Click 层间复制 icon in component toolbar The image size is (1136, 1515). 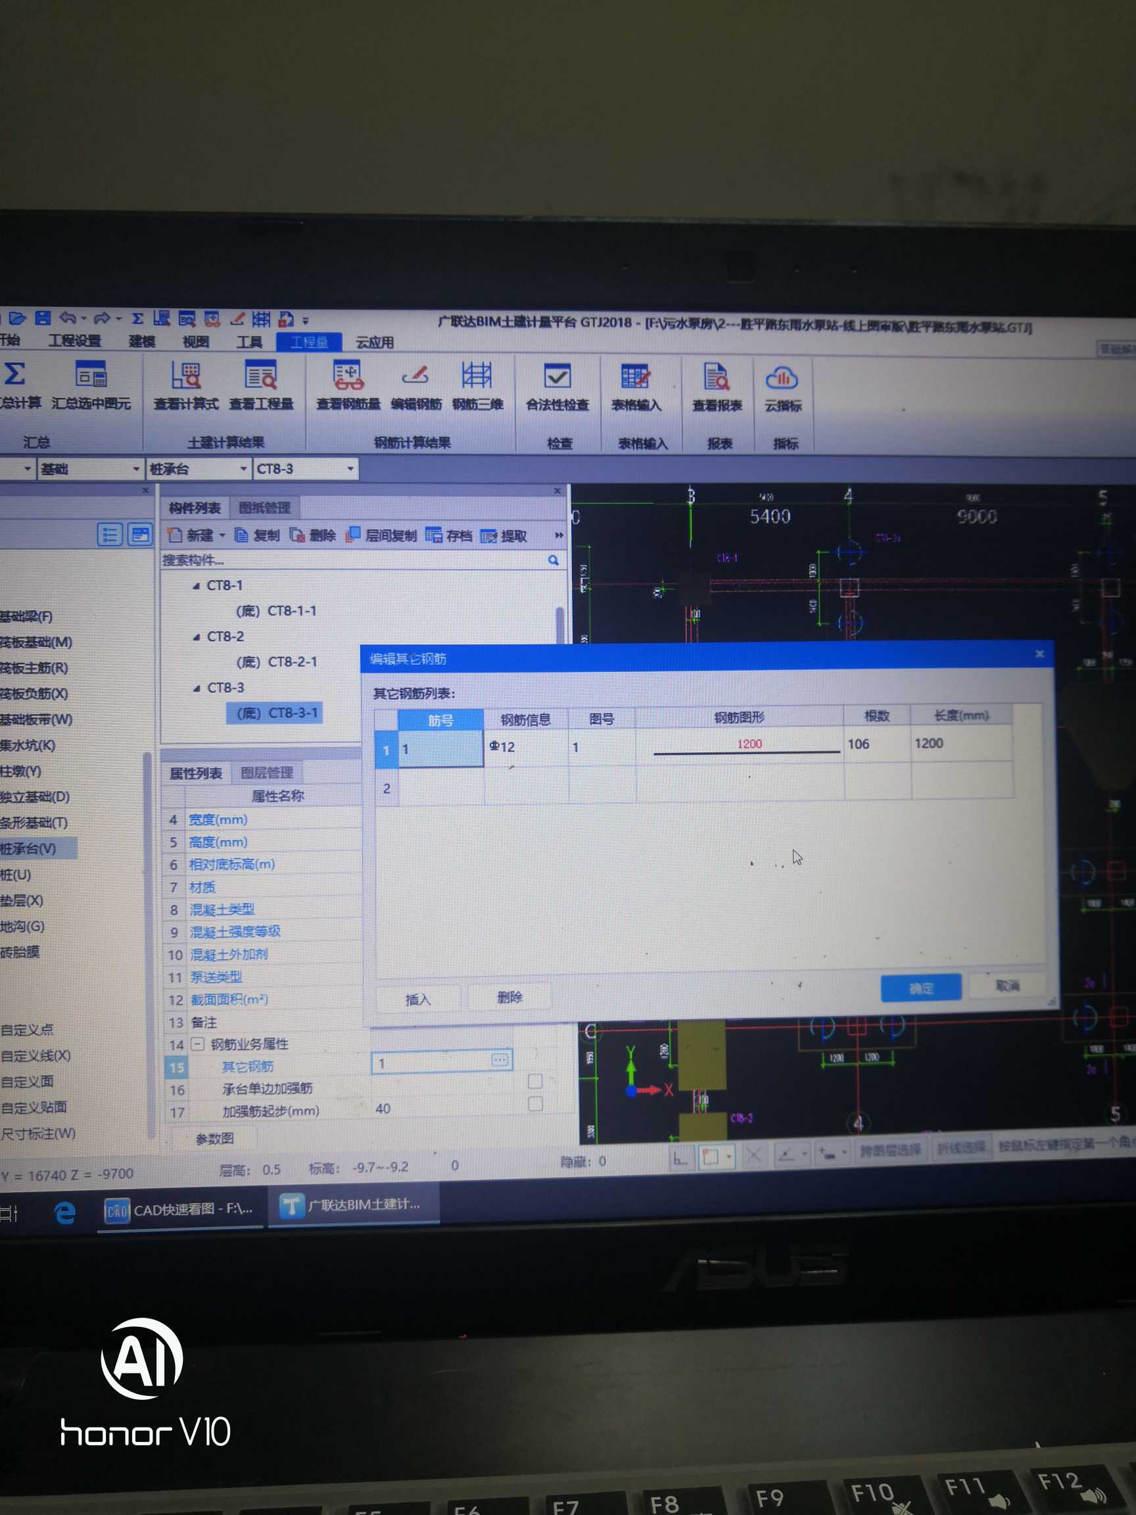[352, 535]
